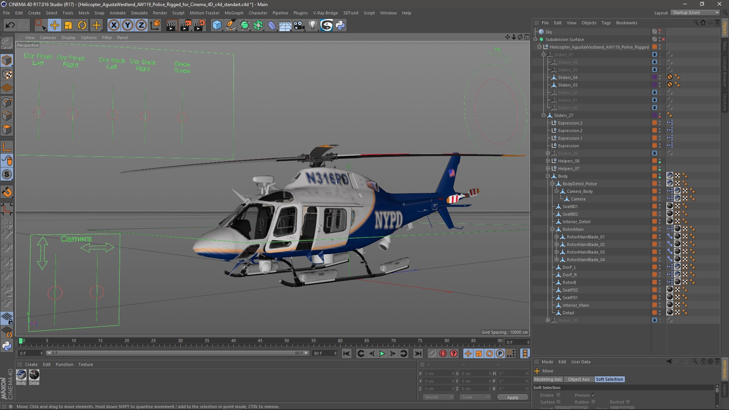The image size is (729, 410).
Task: Open the Tags menu in Object Manager
Action: pyautogui.click(x=606, y=23)
